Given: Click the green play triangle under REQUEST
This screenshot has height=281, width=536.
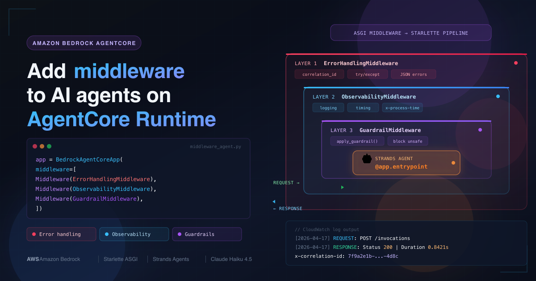Looking at the screenshot, I should (x=343, y=187).
